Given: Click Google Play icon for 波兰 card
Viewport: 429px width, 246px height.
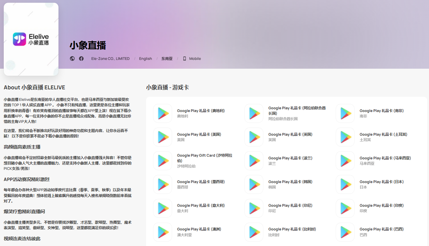Looking at the screenshot, I should click(254, 161).
